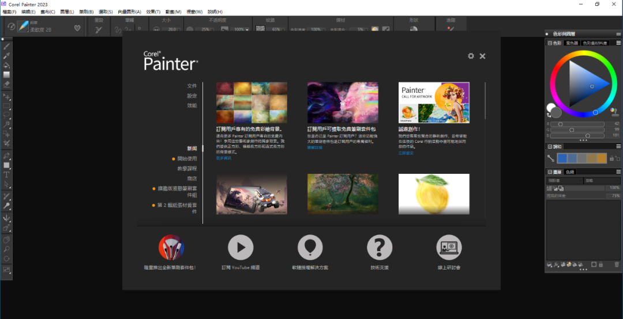The width and height of the screenshot is (623, 319).
Task: Select the Shape Selection arrow tool
Action: [6, 184]
